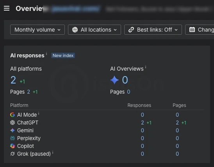
Task: Click the Overview page title
Action: click(30, 9)
